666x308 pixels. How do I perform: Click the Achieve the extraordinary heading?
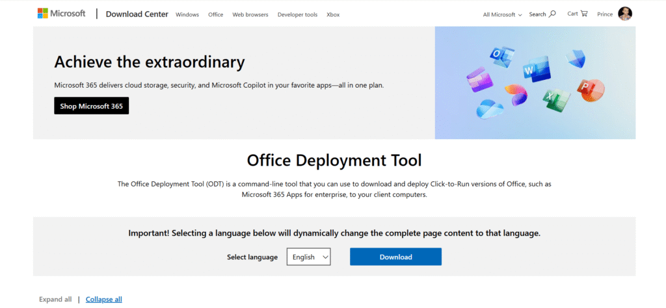pos(150,62)
